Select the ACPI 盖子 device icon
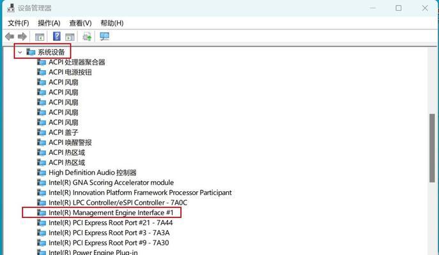Screen dimensions: 439x255 click(x=42, y=133)
